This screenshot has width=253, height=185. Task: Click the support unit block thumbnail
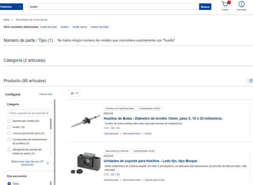(84, 162)
